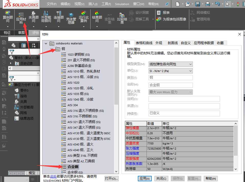Viewport: 245px width, 182px height.
Task: Click the traffic-light Rebuild icon
Action: click(238, 4)
